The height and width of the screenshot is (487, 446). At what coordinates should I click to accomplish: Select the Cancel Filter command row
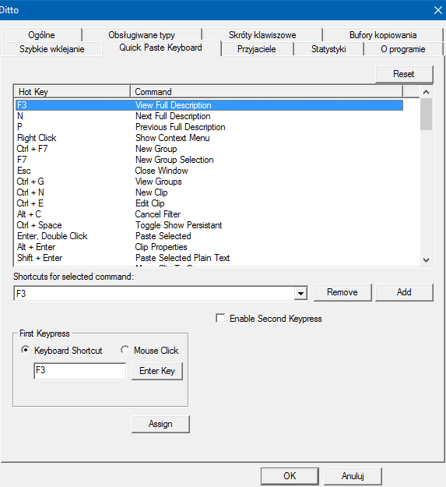pyautogui.click(x=209, y=214)
